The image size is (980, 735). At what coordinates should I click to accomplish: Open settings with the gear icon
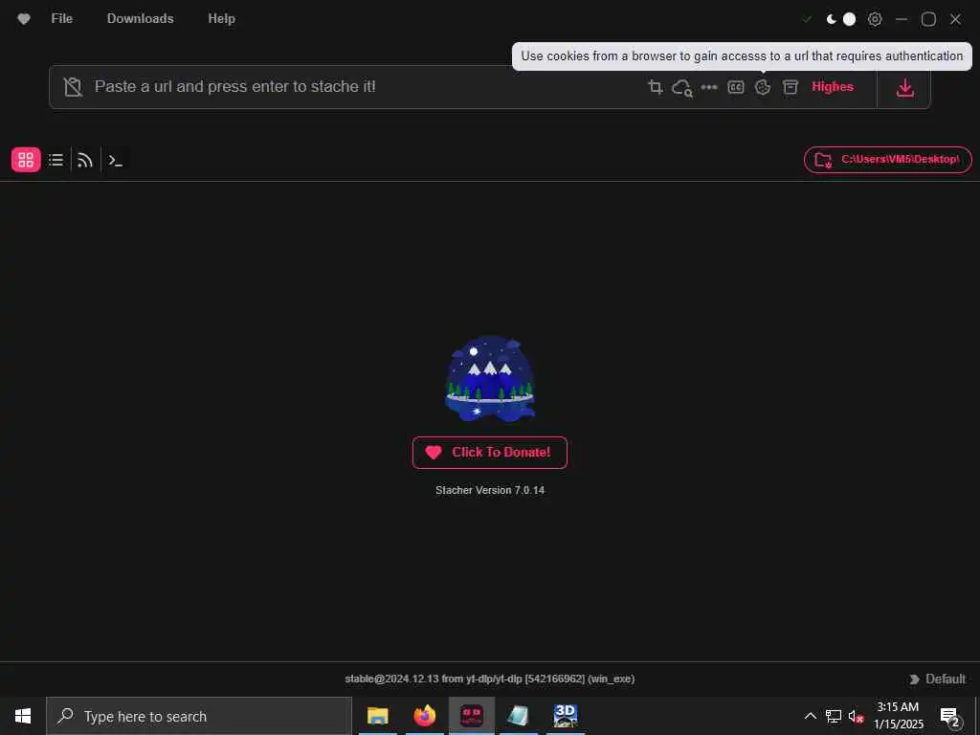[875, 19]
